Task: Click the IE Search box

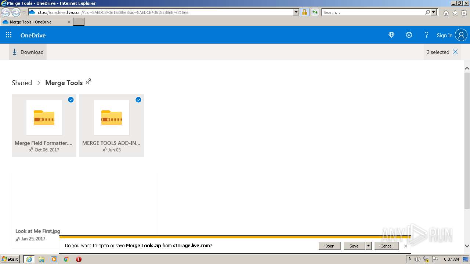Action: point(373,12)
